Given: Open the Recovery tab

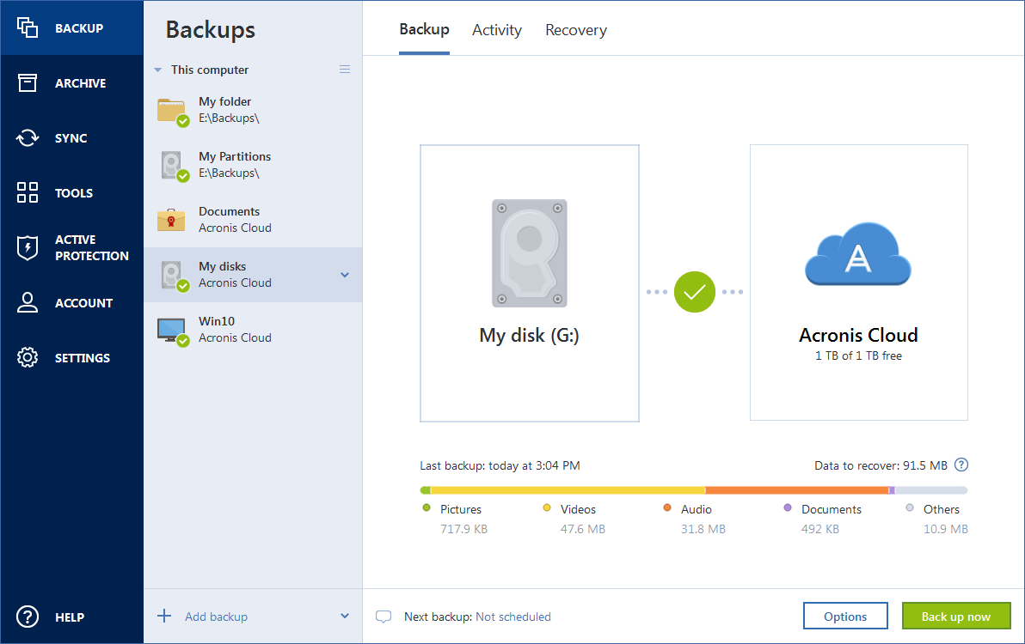Looking at the screenshot, I should pyautogui.click(x=575, y=30).
